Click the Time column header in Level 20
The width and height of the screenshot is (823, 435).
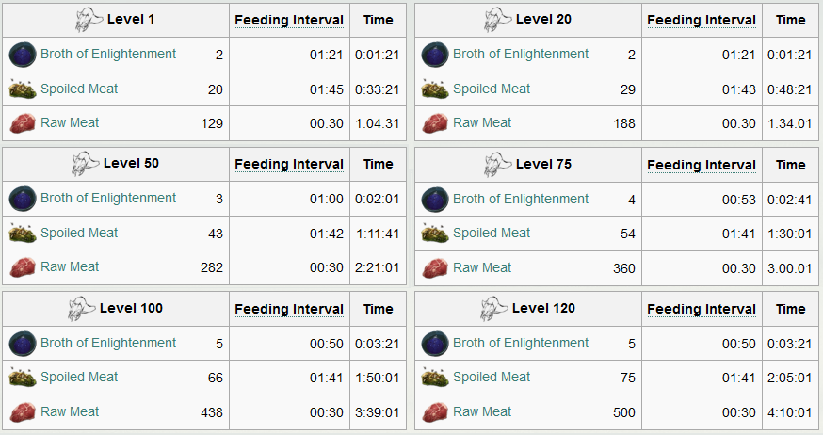click(x=790, y=20)
